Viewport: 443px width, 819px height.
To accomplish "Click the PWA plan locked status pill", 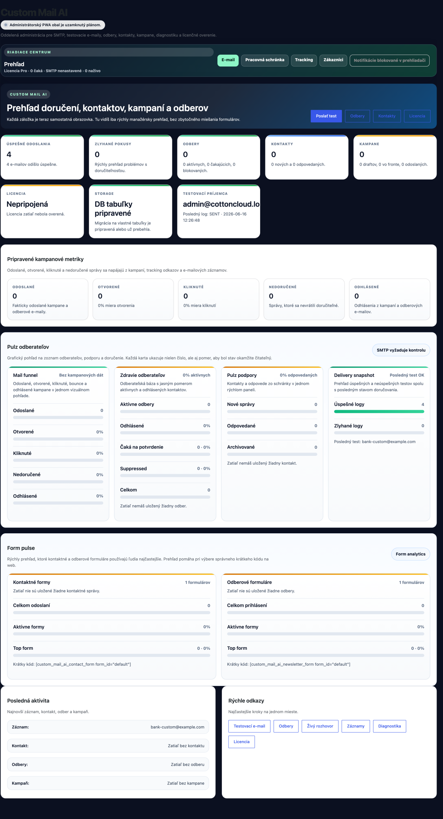I will (53, 25).
